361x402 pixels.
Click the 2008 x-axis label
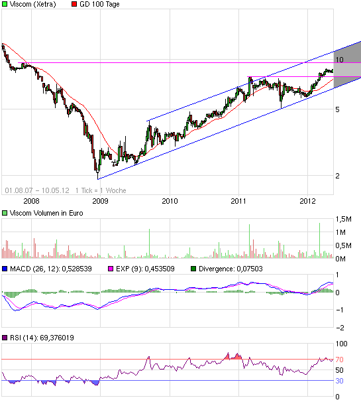tap(31, 201)
